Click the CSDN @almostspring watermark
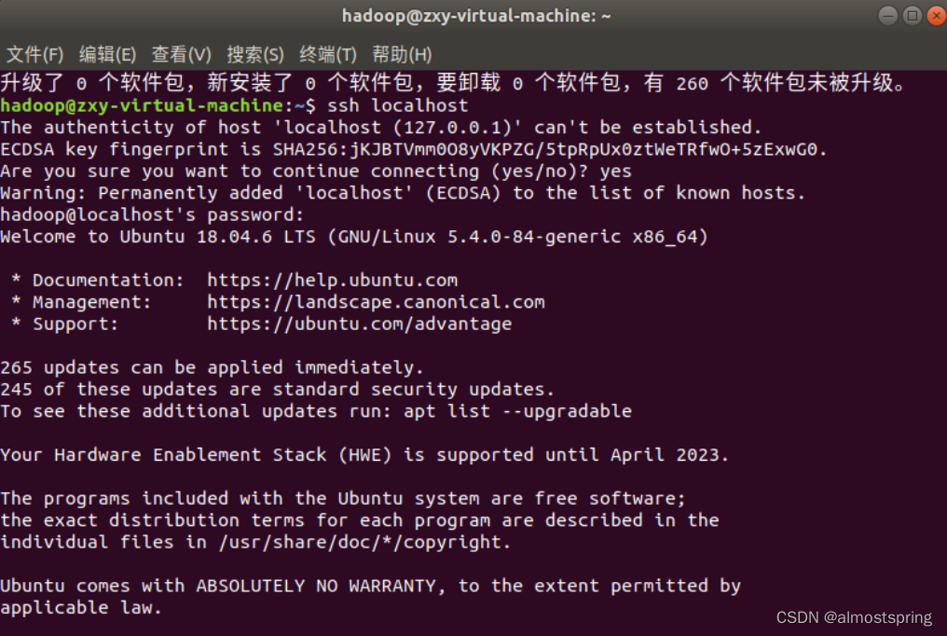The image size is (947, 636). tap(853, 616)
